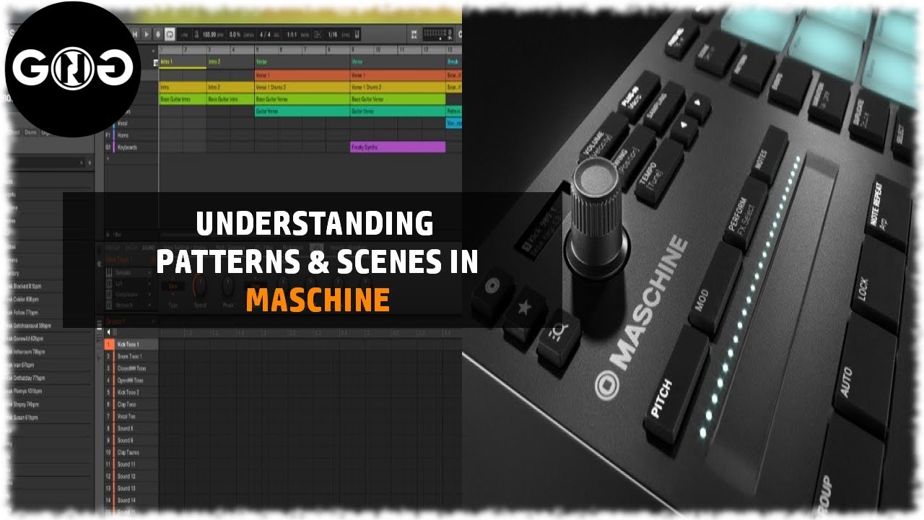Click the skip-to-start transport button
Screen dimensions: 924x520
tap(135, 34)
